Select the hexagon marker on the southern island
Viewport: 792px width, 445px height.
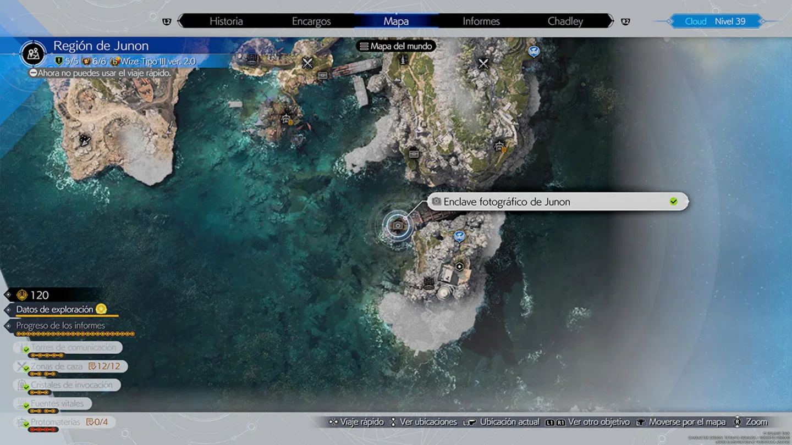pyautogui.click(x=460, y=266)
